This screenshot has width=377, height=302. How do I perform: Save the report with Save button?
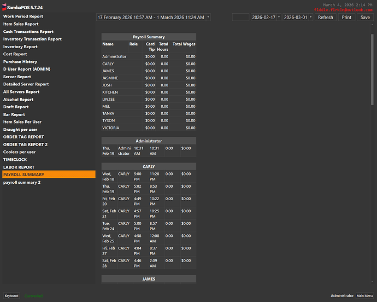pyautogui.click(x=365, y=18)
